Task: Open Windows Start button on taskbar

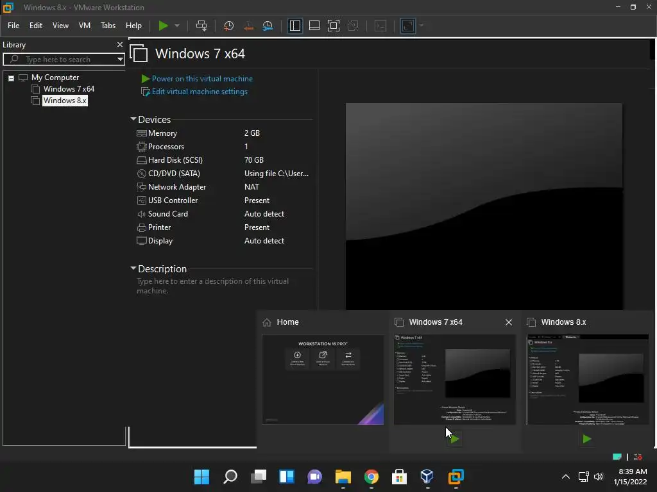Action: click(201, 477)
